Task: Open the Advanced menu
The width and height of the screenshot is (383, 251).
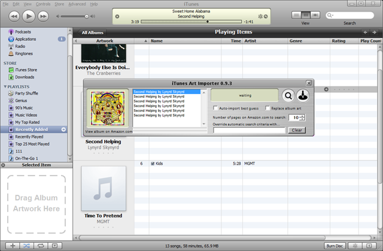Action: (77, 4)
